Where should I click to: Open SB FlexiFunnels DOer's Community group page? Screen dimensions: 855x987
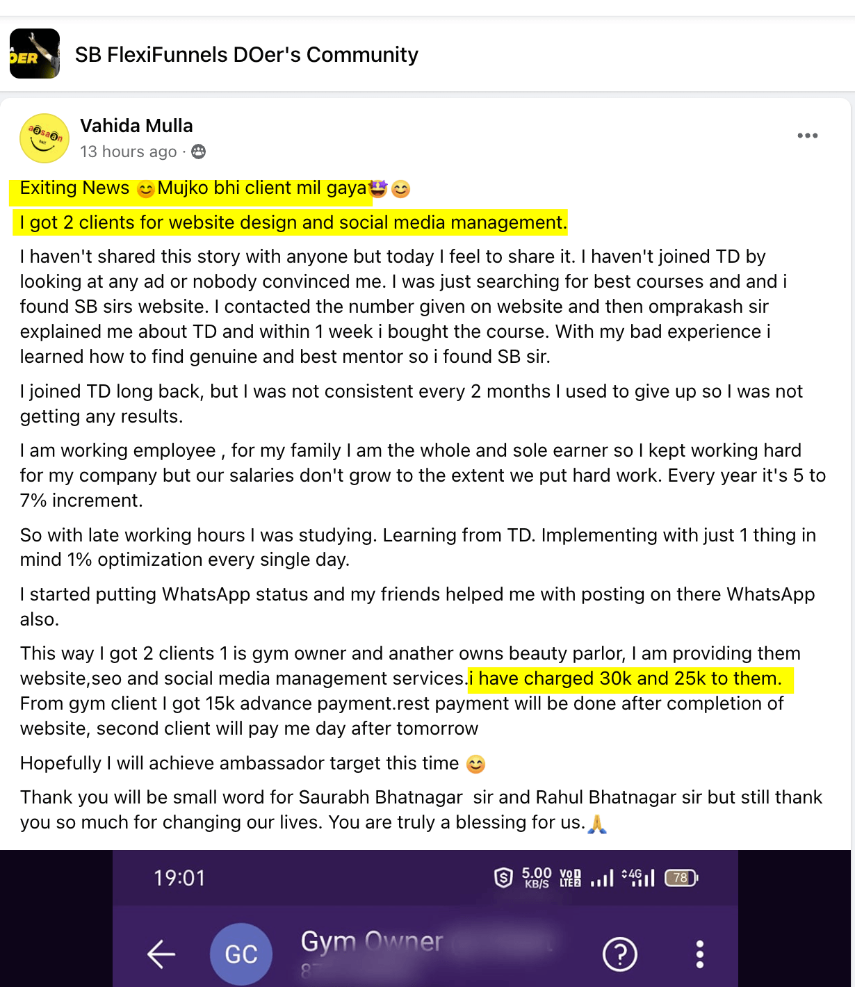(x=246, y=55)
